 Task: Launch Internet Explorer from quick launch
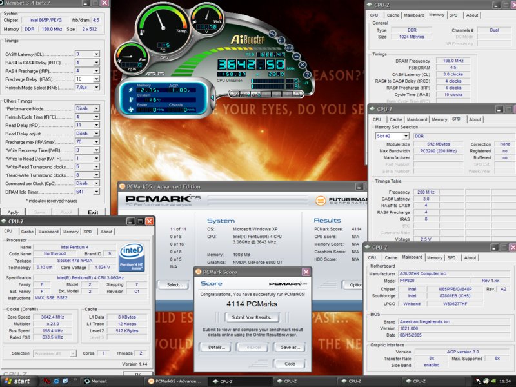click(x=56, y=381)
